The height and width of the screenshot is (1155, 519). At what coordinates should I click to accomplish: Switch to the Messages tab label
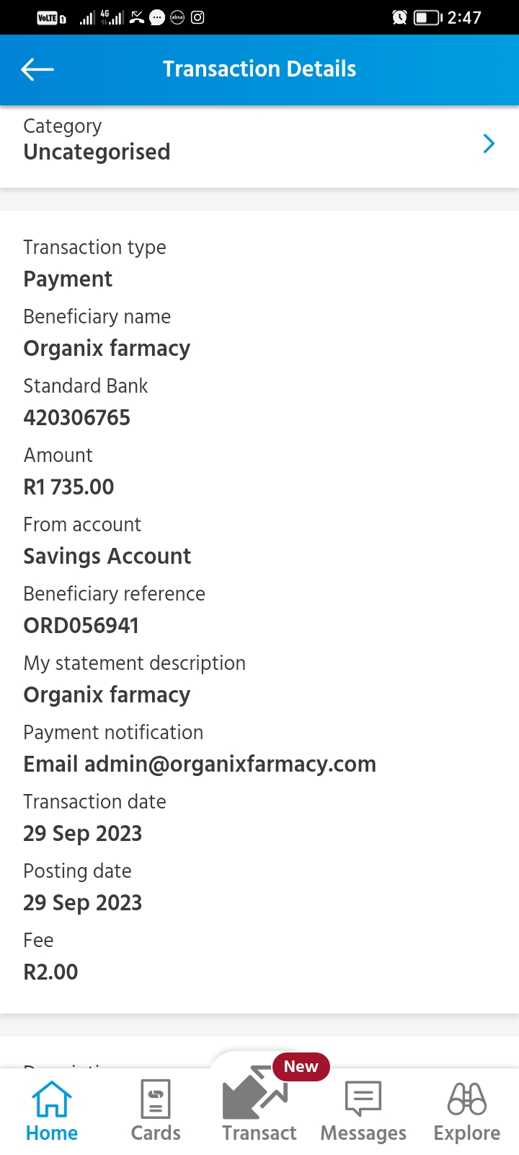click(x=363, y=1133)
